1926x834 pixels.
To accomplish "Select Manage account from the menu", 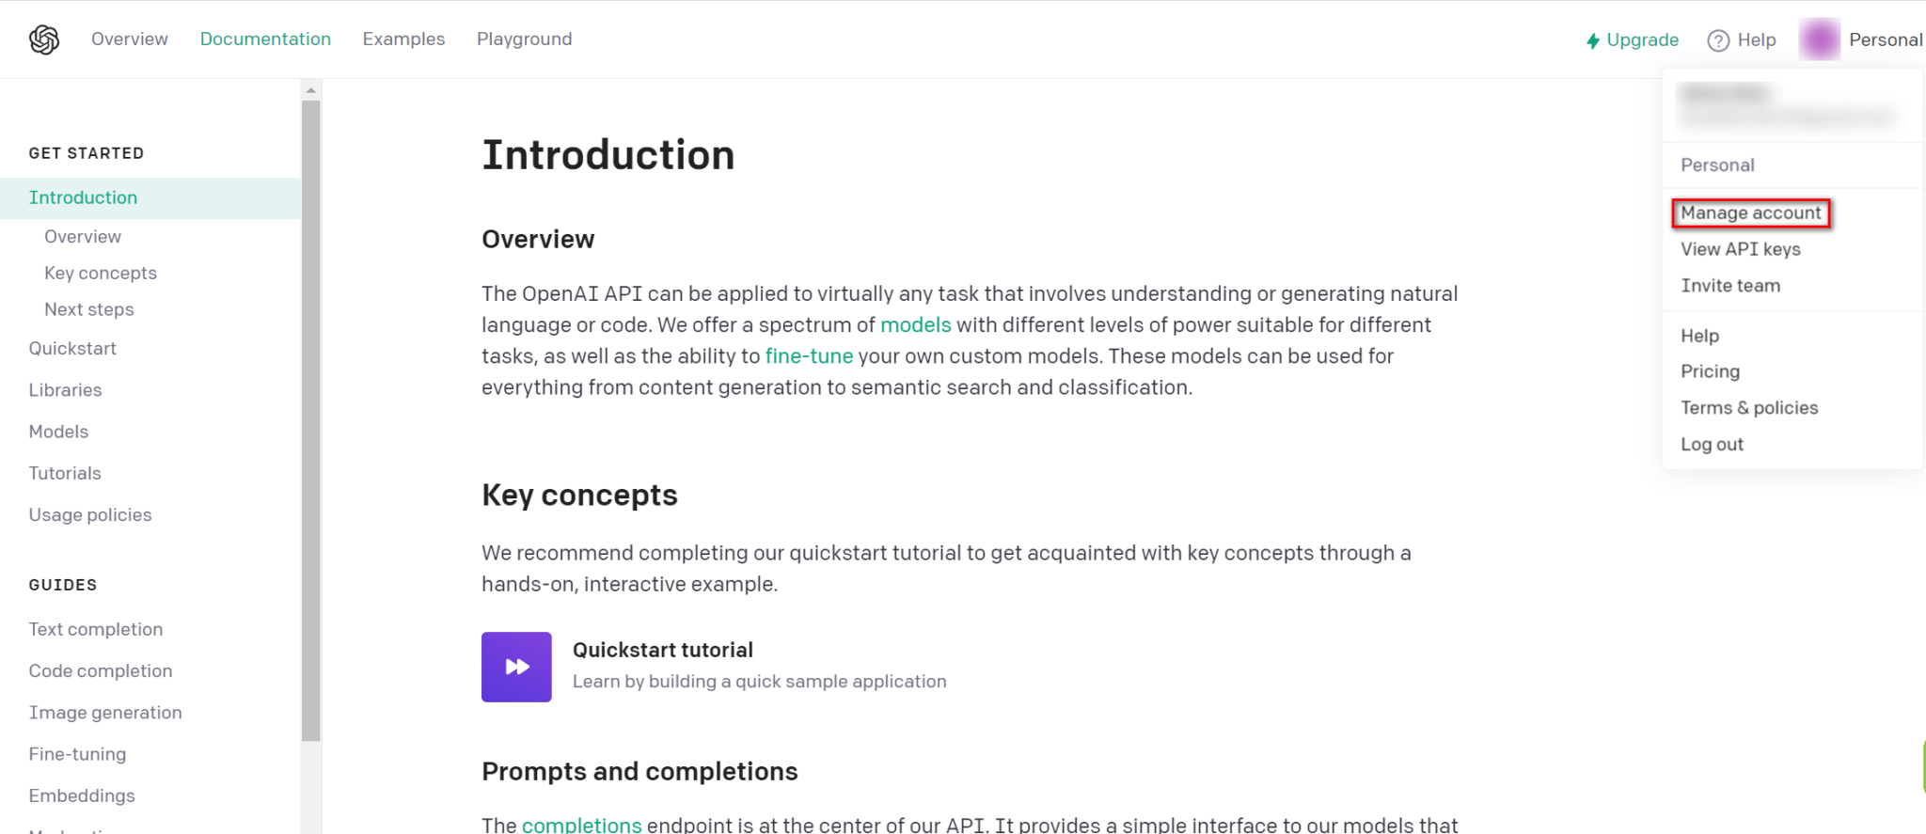I will pos(1750,213).
